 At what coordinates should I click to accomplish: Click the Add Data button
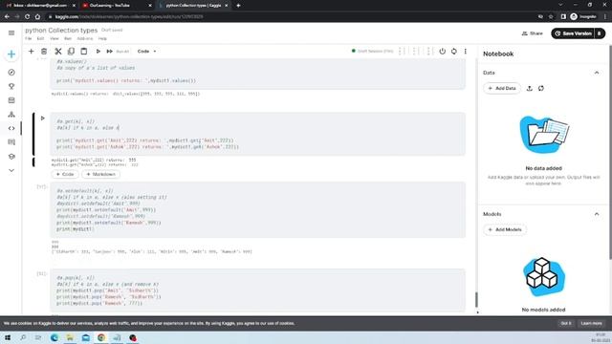point(502,88)
